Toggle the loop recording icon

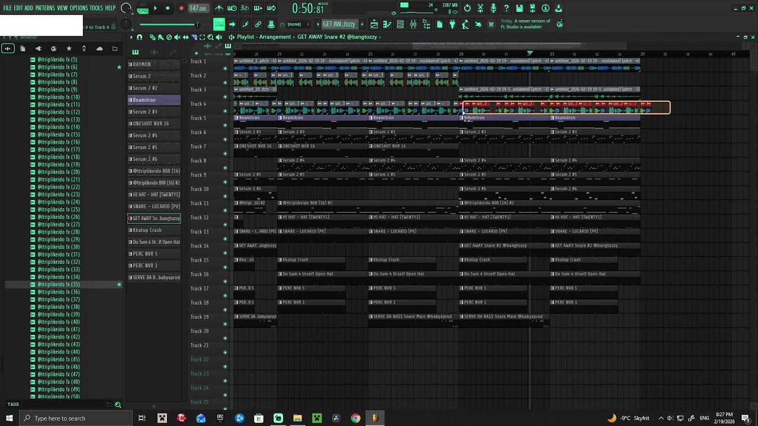[x=271, y=8]
